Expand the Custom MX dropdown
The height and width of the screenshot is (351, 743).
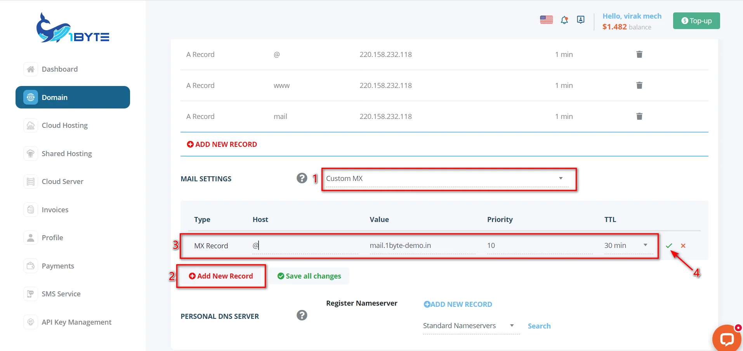447,179
